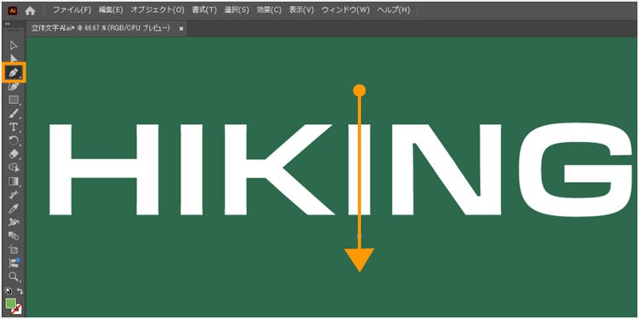
Task: Open the 編集(E) menu
Action: pos(111,10)
